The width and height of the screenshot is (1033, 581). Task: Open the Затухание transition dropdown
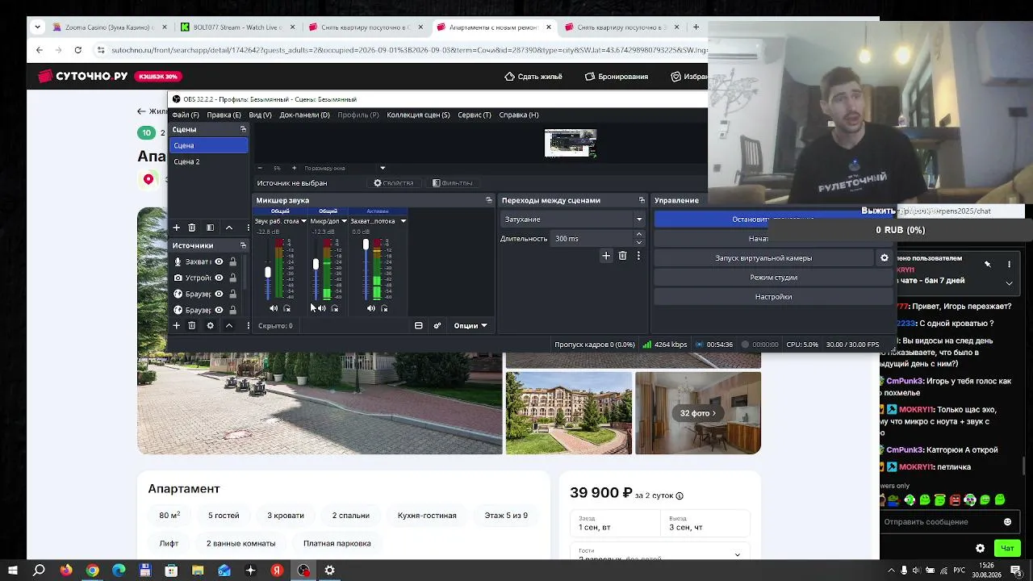pyautogui.click(x=573, y=219)
